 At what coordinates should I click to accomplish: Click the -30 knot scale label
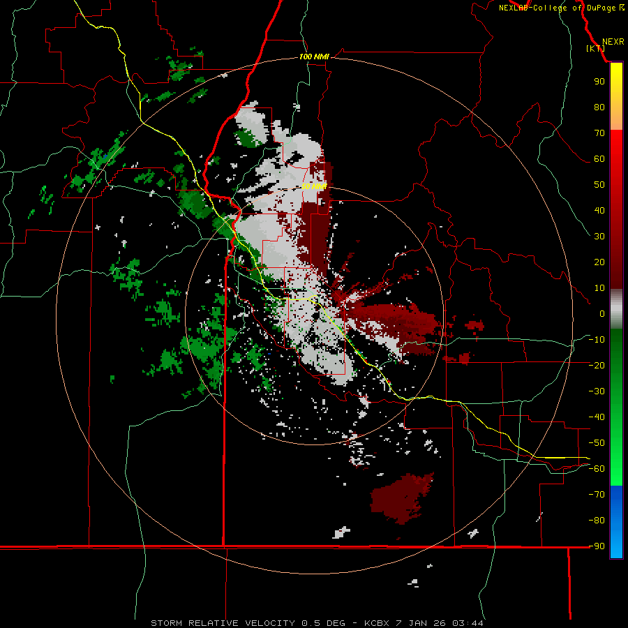click(x=597, y=391)
